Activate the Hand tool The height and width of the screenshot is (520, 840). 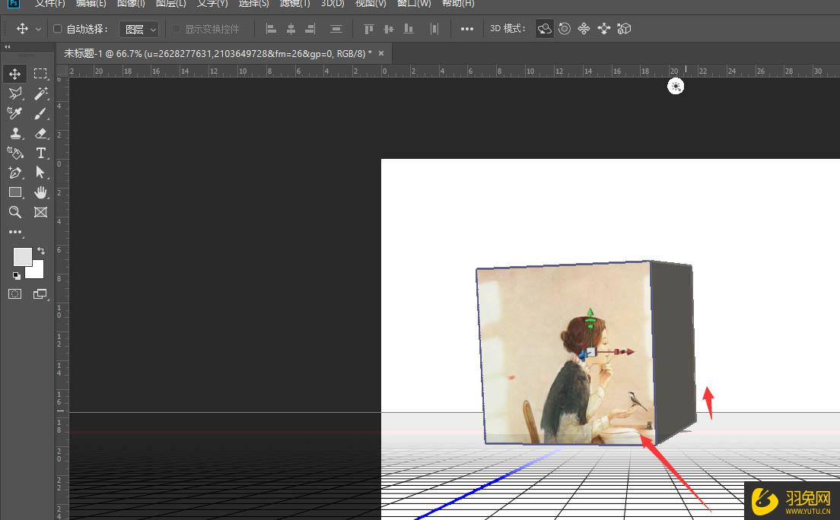[41, 192]
